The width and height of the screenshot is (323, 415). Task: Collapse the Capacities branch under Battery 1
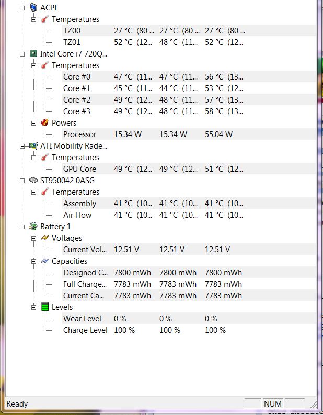tap(33, 261)
